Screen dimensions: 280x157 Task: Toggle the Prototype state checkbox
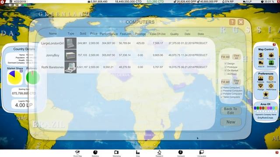[x=226, y=67]
